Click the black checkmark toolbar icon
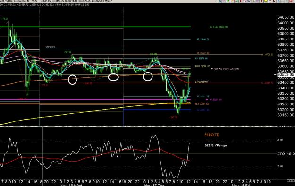The image size is (295, 186). [x=274, y=1]
